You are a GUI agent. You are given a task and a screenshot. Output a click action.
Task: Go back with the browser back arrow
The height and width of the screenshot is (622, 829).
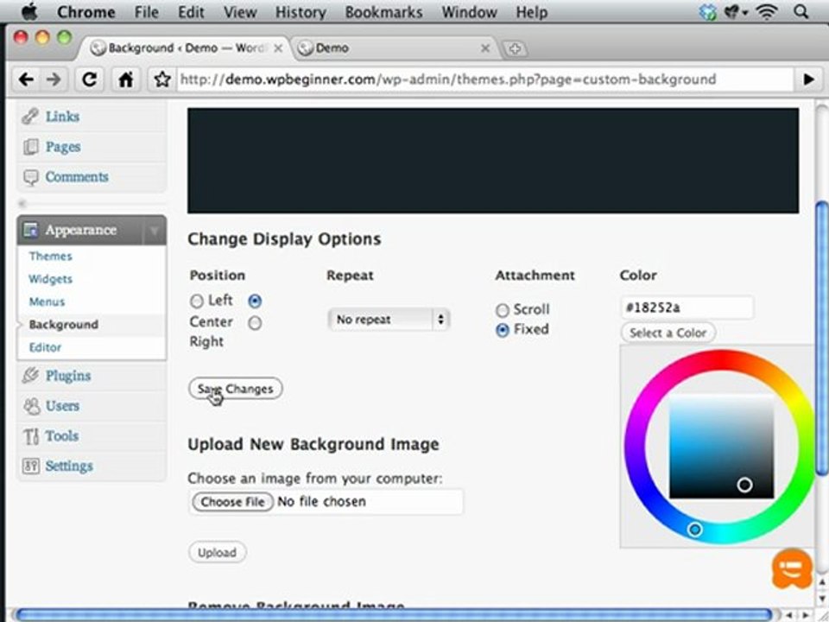[x=26, y=79]
